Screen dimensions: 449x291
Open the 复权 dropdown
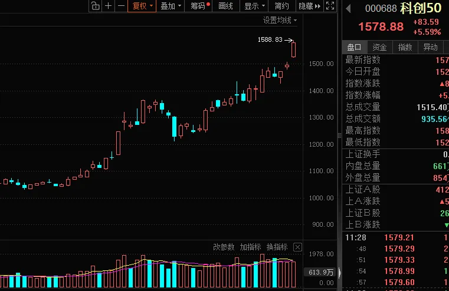pyautogui.click(x=143, y=6)
